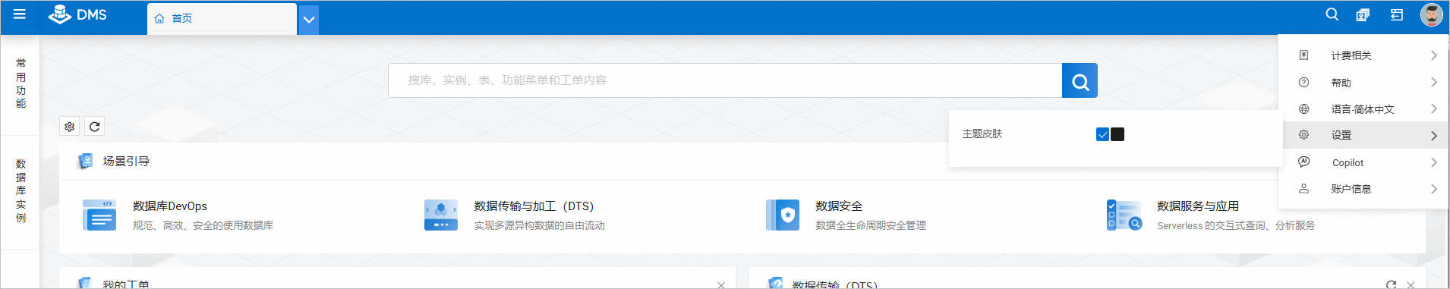Select the Copilot menu item
Image resolution: width=1450 pixels, height=289 pixels.
1363,162
